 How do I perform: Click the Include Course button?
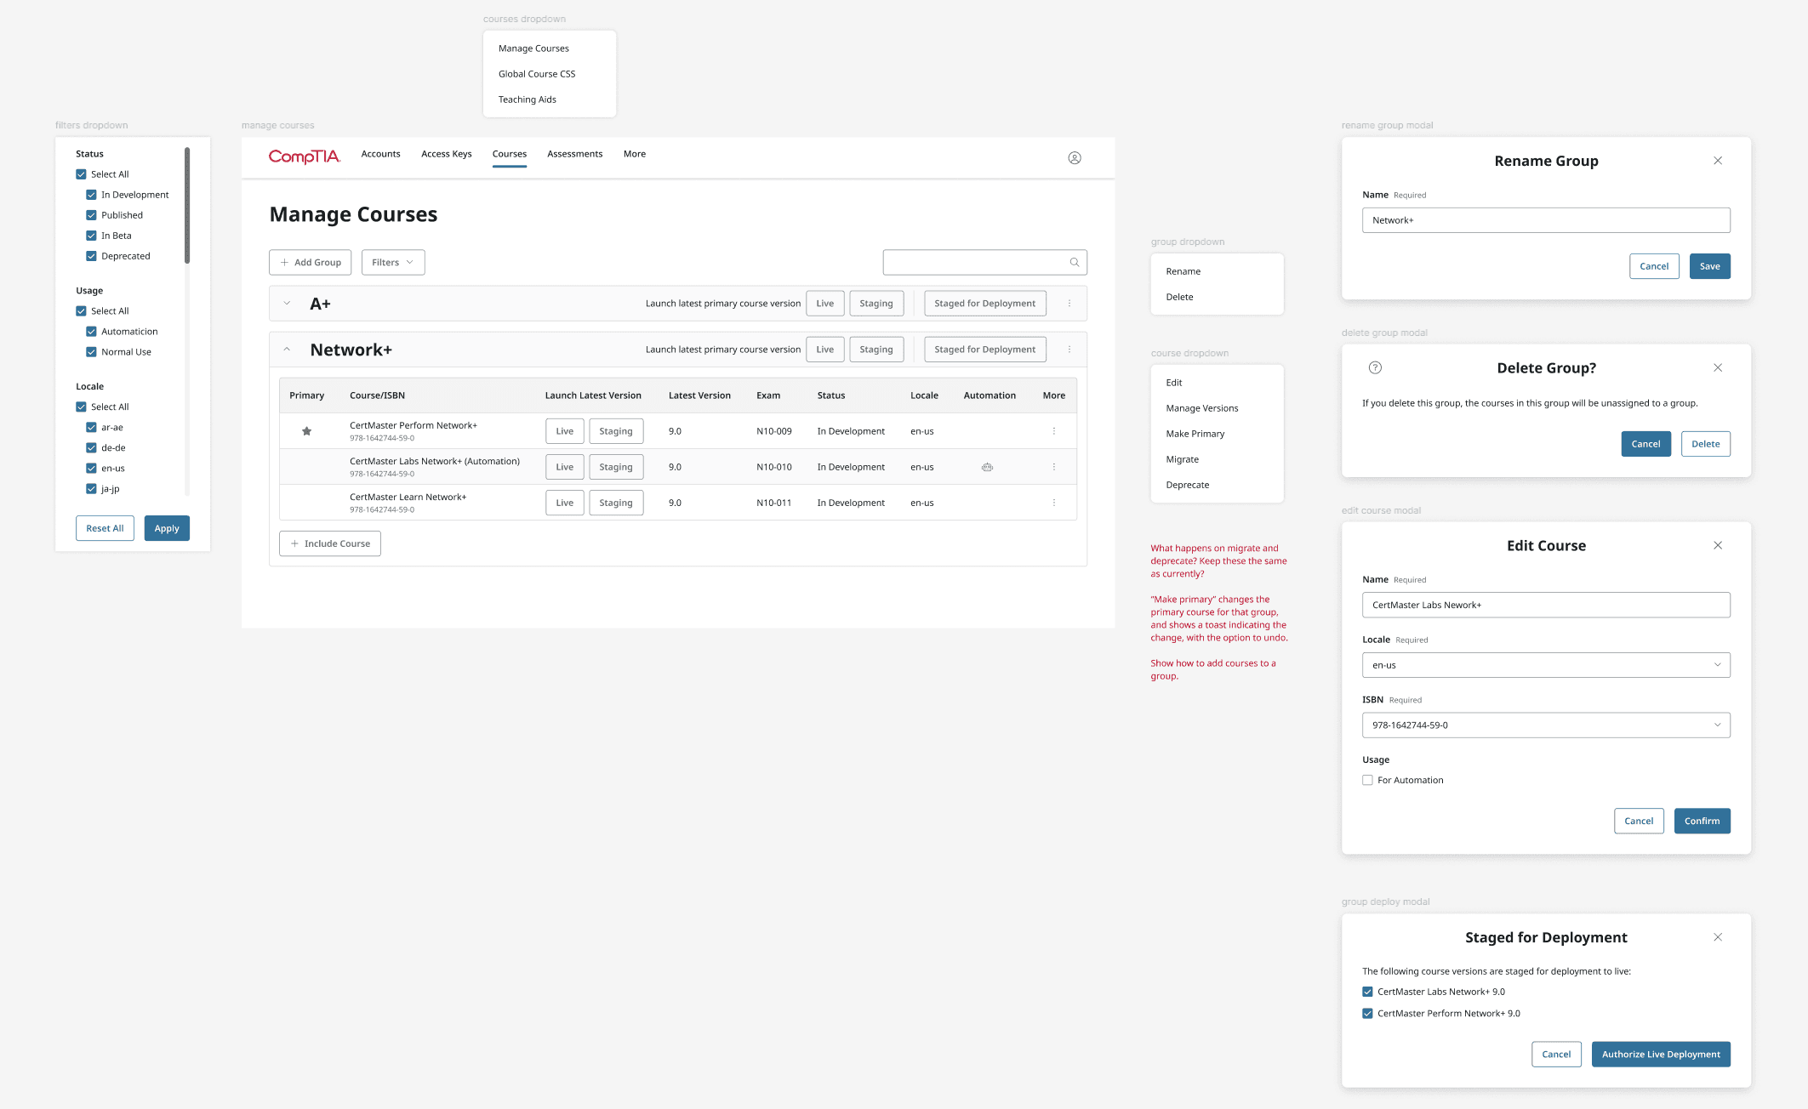click(x=330, y=543)
